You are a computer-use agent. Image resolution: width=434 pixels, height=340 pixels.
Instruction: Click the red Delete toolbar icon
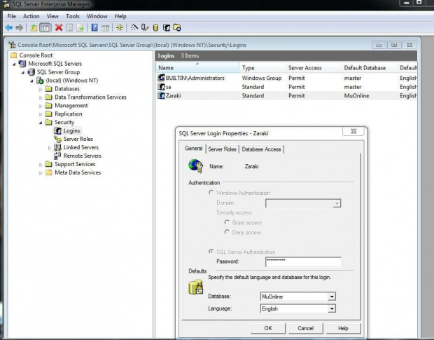tap(59, 28)
